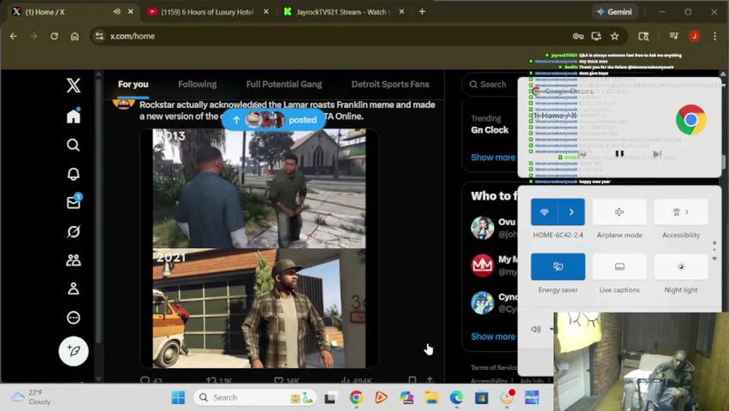Image resolution: width=729 pixels, height=411 pixels.
Task: Open weather widget showing 22°F Cloudy
Action: 31,397
